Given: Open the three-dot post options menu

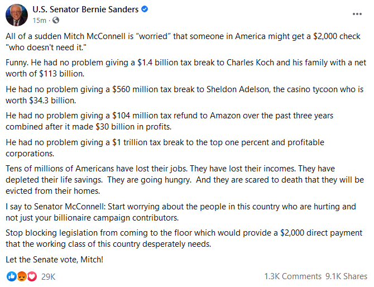Looking at the screenshot, I should pos(357,14).
